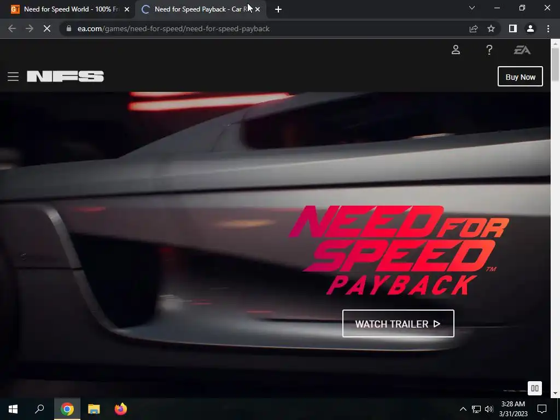Image resolution: width=560 pixels, height=420 pixels.
Task: Open File Explorer from the taskbar
Action: pos(94,409)
